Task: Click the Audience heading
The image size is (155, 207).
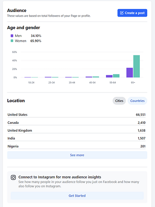Action: click(17, 10)
